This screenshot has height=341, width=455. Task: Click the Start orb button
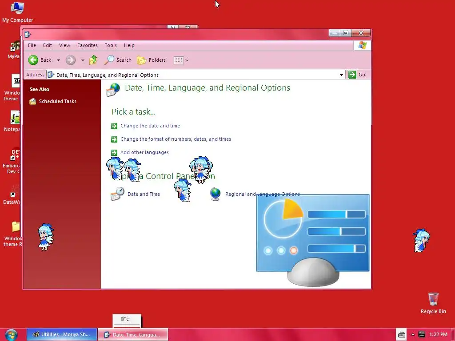coord(11,335)
